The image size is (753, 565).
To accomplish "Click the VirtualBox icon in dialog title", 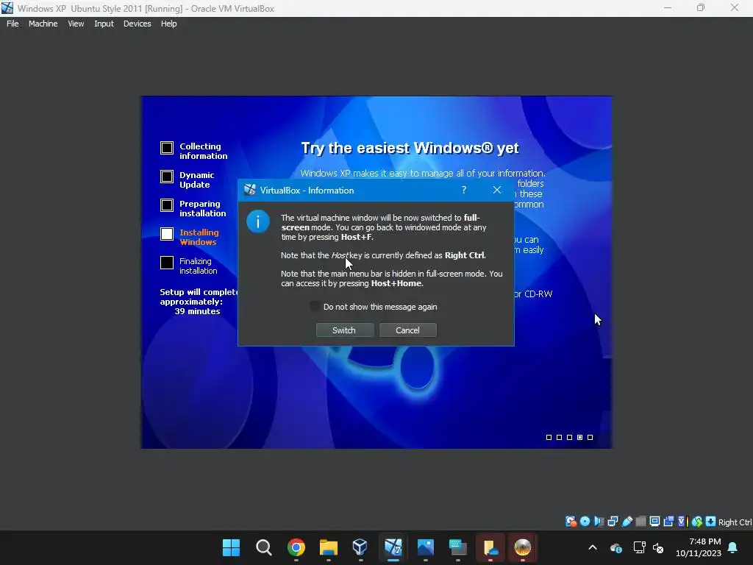I will (x=250, y=190).
